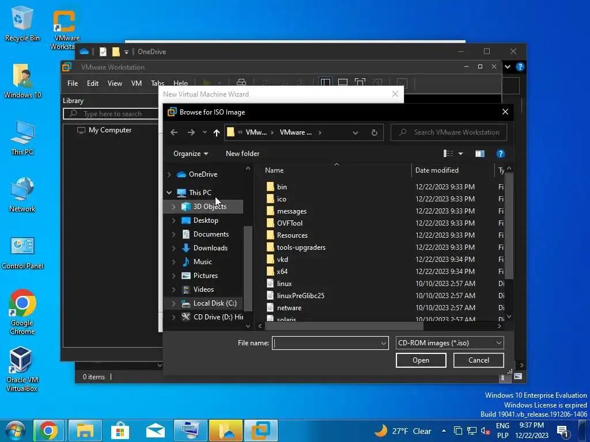Open the Help menu in VMware Workstation
Screen dimensions: 590x442
[180, 83]
